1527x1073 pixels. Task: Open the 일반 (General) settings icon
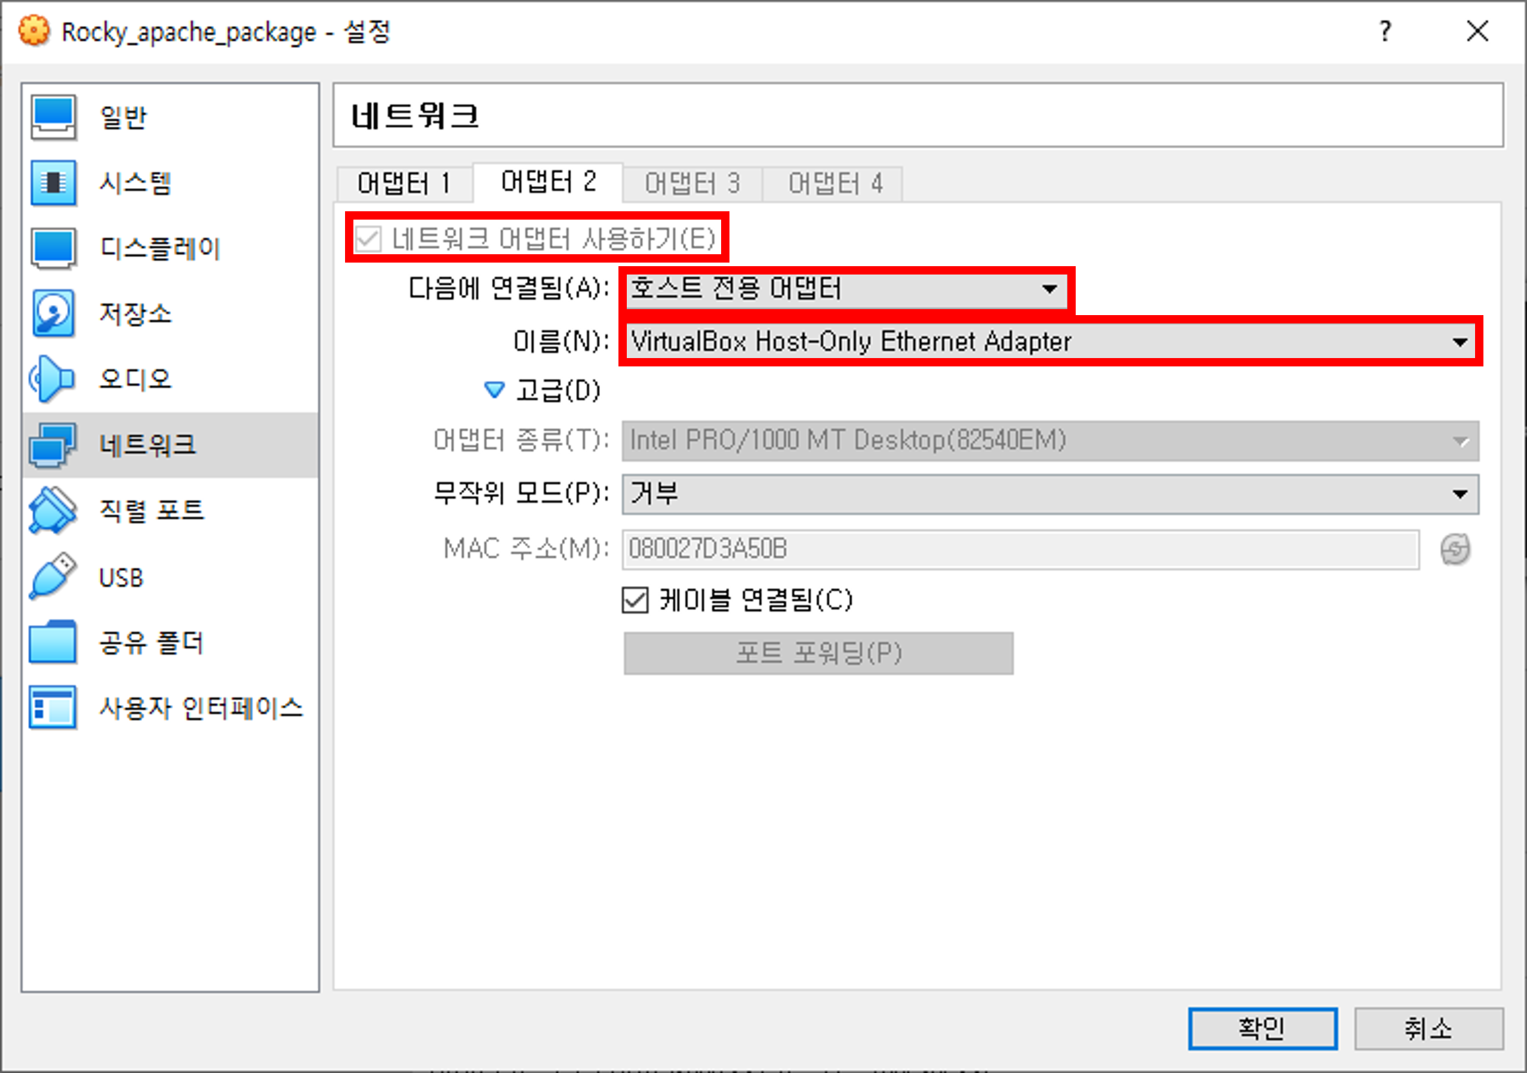click(x=53, y=117)
